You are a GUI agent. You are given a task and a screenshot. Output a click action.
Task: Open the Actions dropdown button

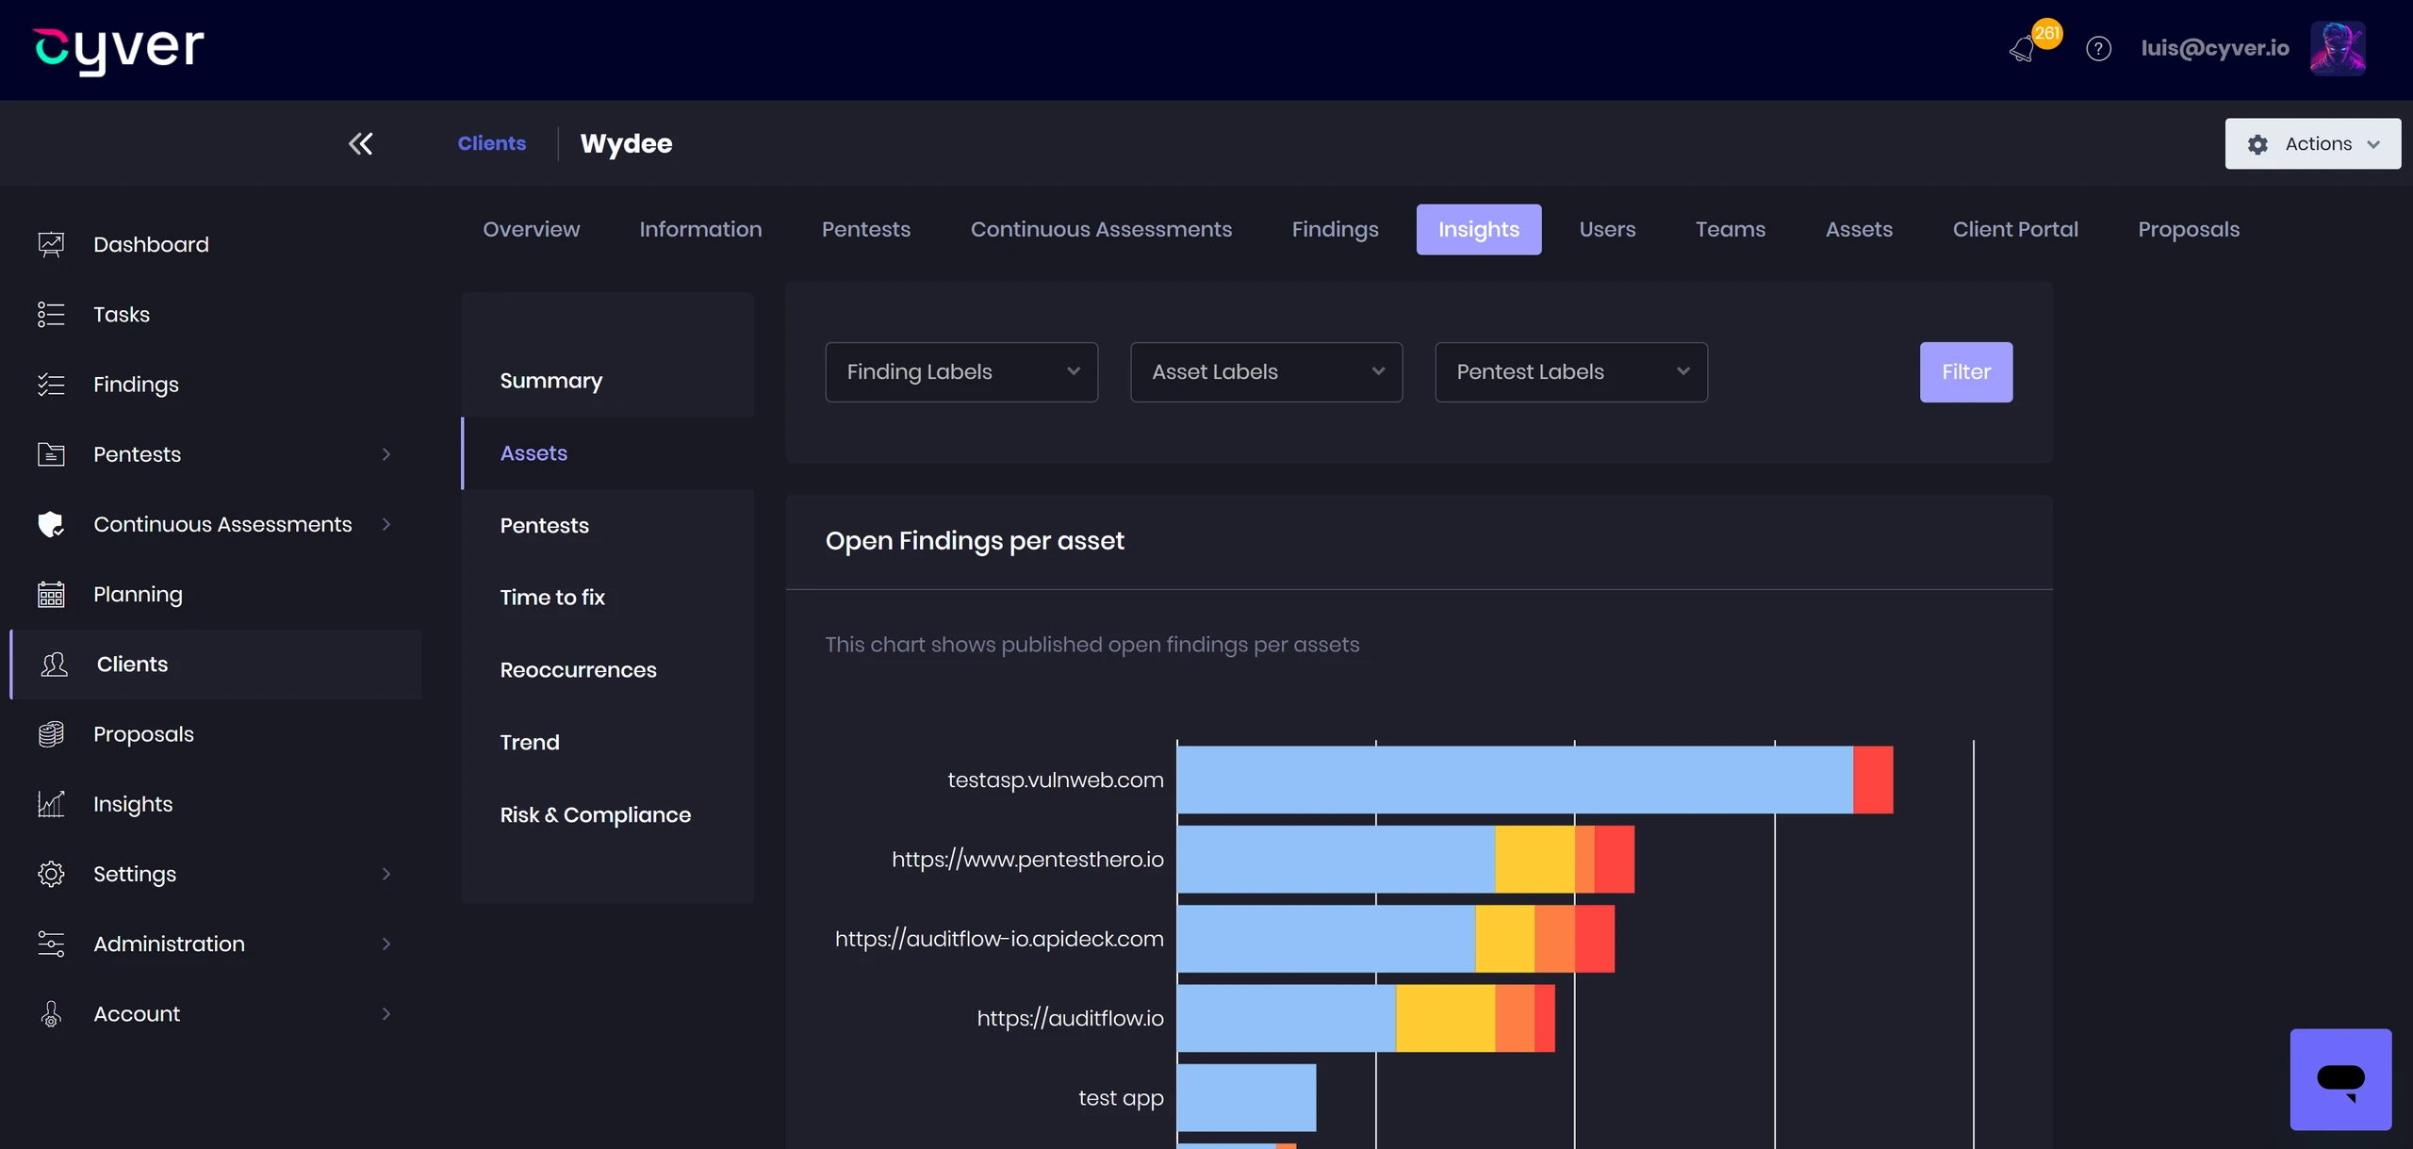tap(2313, 143)
